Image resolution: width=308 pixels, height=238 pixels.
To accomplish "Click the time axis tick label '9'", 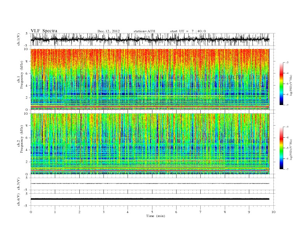I will point(249,212).
